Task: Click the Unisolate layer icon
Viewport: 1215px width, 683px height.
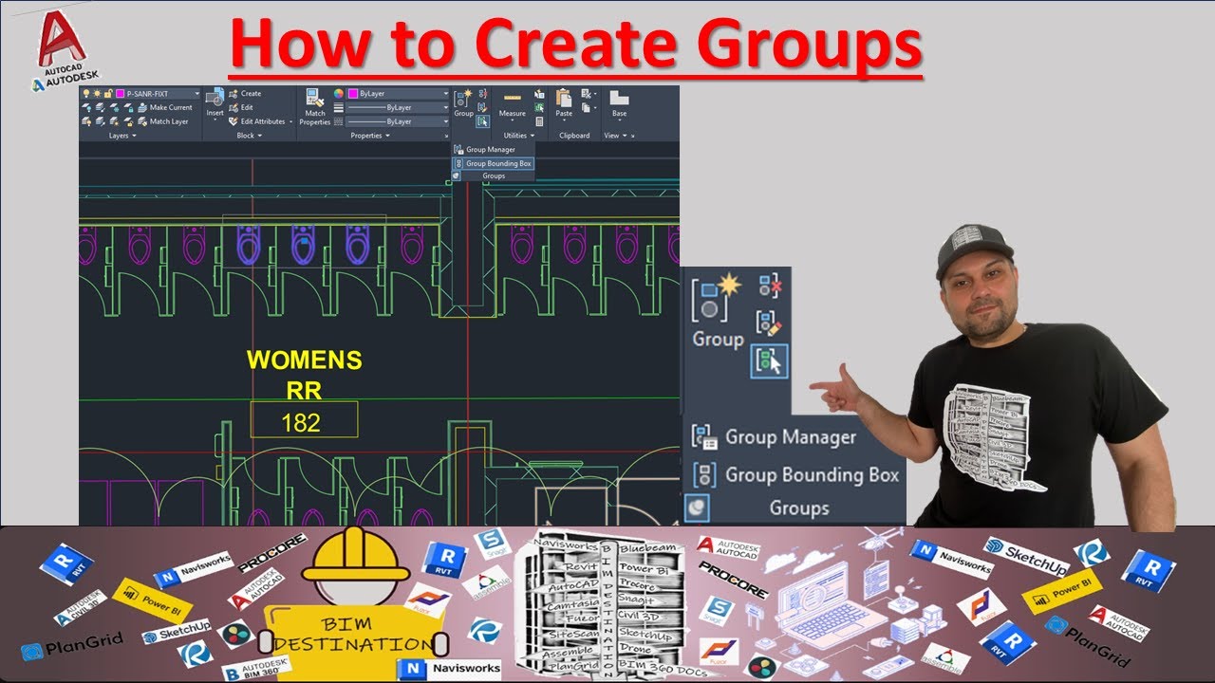Action: pos(101,121)
